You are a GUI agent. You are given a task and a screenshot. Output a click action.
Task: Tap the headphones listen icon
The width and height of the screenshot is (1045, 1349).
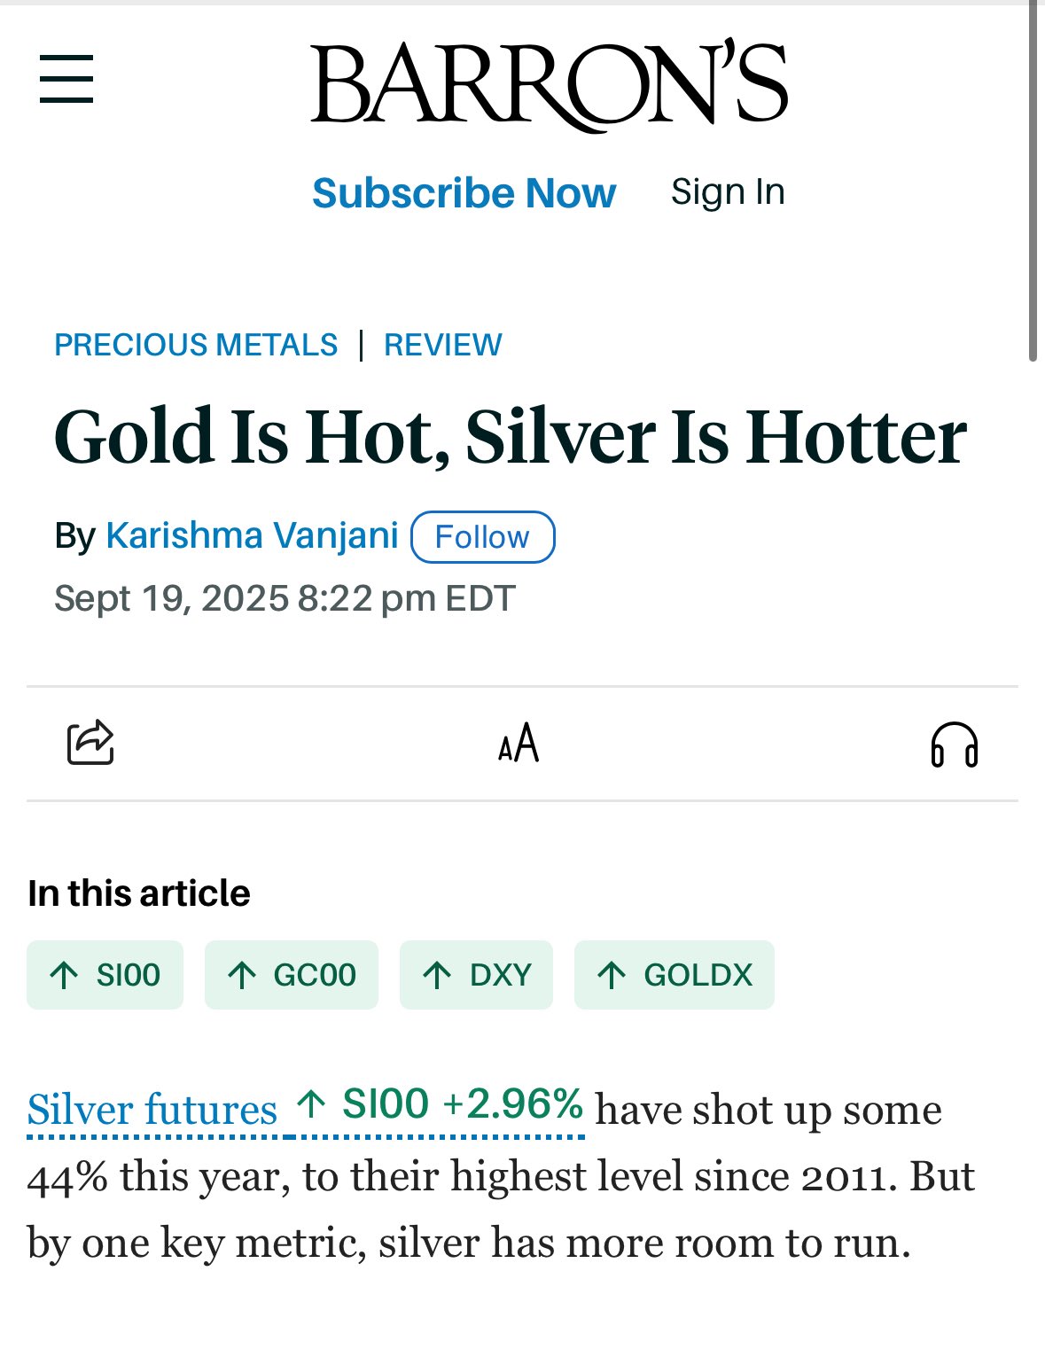click(x=954, y=744)
